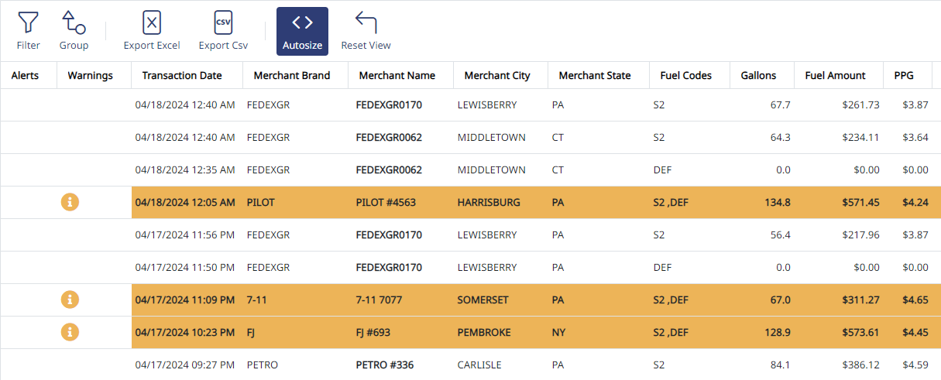Click warning info icon on FJ row
The height and width of the screenshot is (380, 941).
pos(70,332)
